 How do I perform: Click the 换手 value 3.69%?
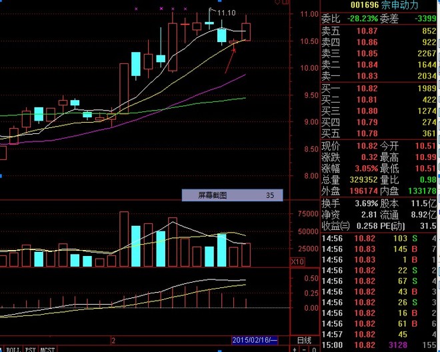click(x=367, y=203)
